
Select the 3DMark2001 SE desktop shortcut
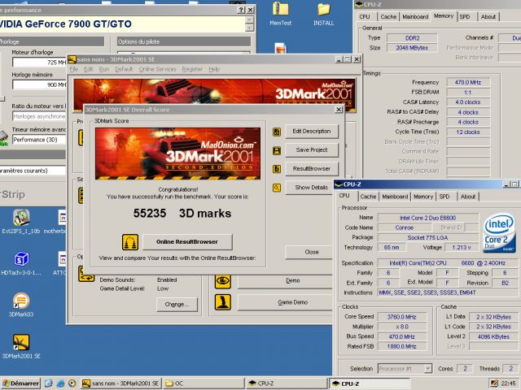pyautogui.click(x=21, y=347)
